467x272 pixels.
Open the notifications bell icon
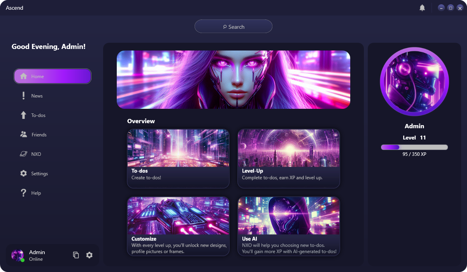422,8
